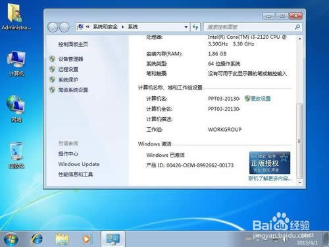
Task: Click the 更改设置 link
Action: tap(261, 98)
